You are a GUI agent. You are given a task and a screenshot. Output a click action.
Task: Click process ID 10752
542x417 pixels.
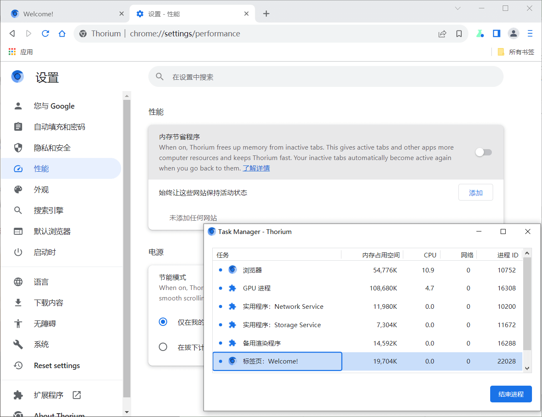pyautogui.click(x=506, y=270)
